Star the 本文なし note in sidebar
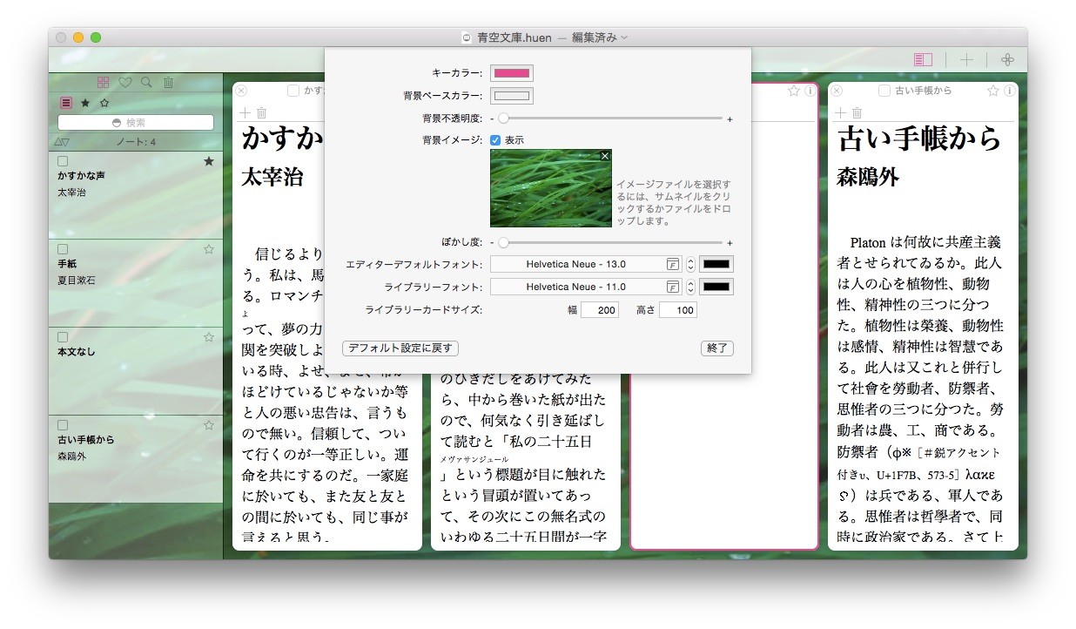Screen dimensions: 1076x629 tap(209, 337)
